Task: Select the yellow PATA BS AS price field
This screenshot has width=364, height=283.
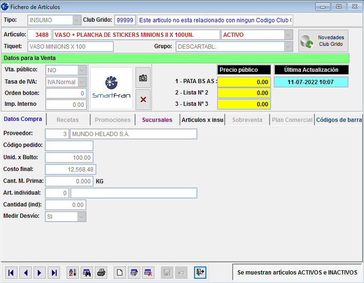Action: (x=244, y=82)
